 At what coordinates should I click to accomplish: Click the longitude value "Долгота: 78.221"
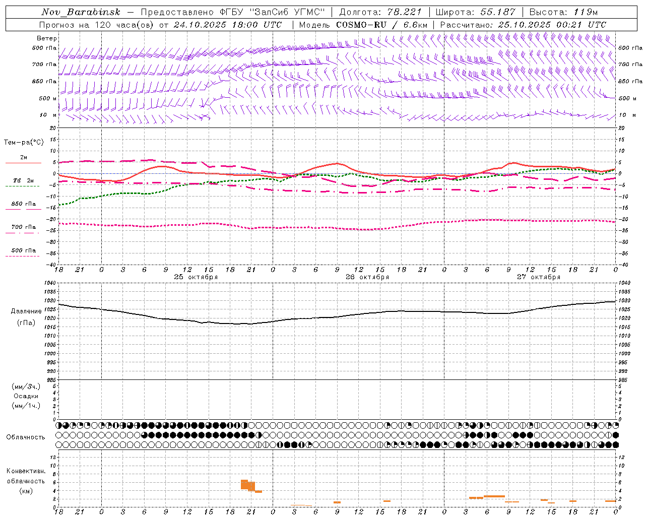(380, 12)
